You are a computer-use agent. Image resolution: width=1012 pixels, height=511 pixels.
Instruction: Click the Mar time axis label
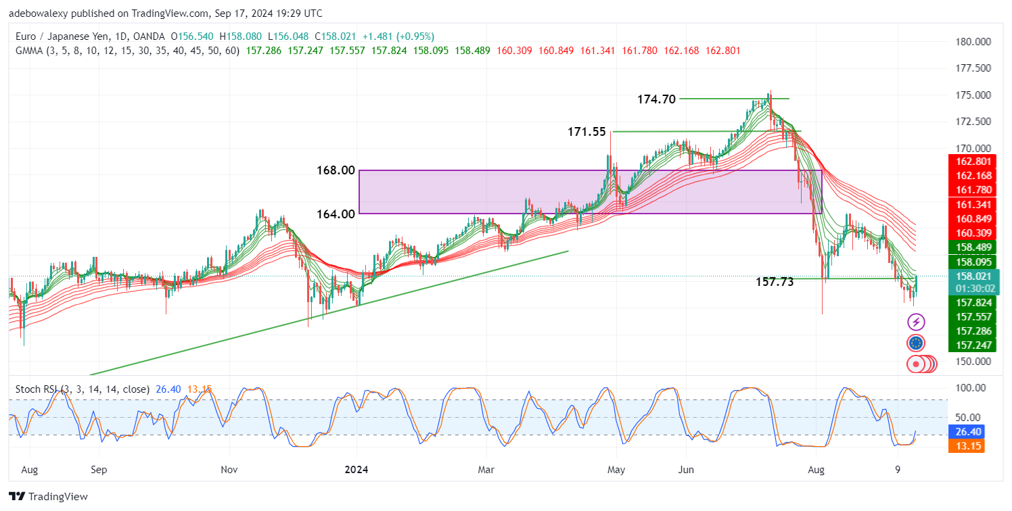(x=487, y=469)
